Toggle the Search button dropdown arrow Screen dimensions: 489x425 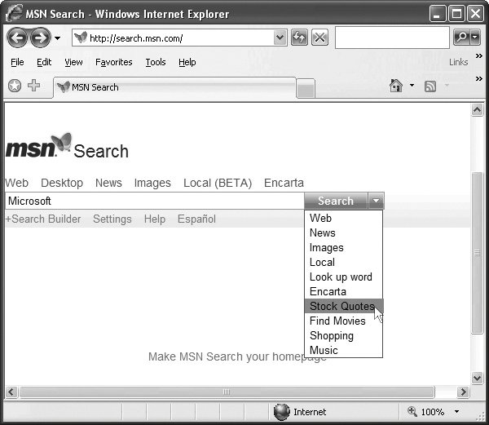click(376, 201)
